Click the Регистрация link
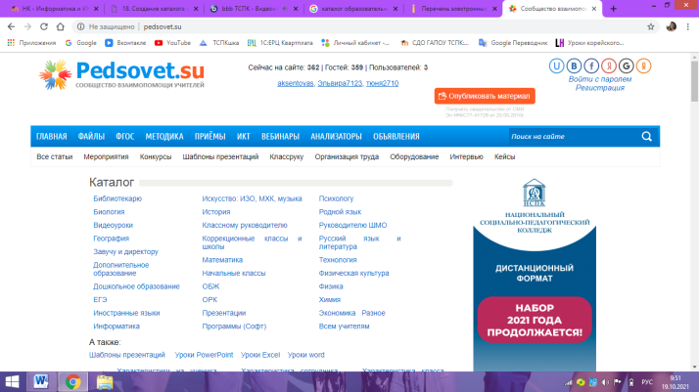The image size is (699, 392). (x=599, y=88)
